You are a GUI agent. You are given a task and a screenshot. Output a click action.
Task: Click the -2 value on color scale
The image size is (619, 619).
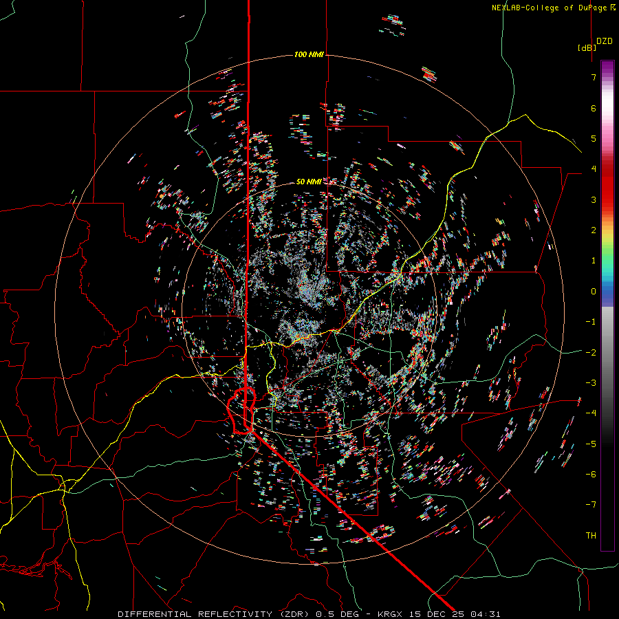[x=591, y=353]
